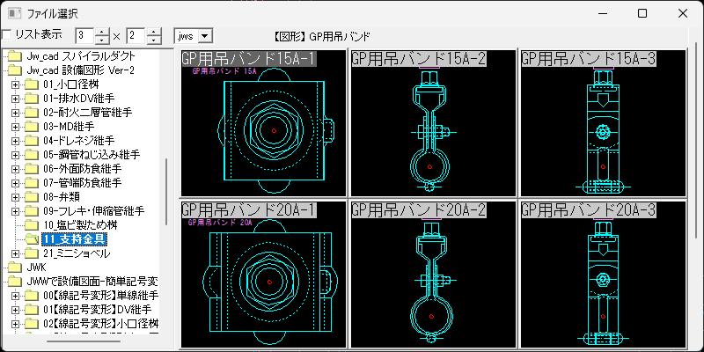Decrease the column count spinner showing 3
Image resolution: width=704 pixels, height=352 pixels.
(103, 40)
